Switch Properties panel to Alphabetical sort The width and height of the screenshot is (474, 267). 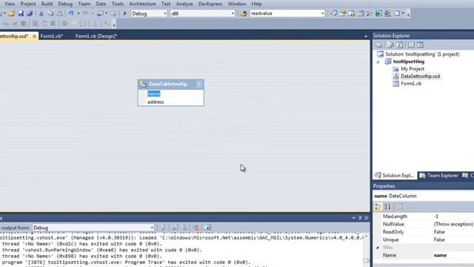pos(387,207)
